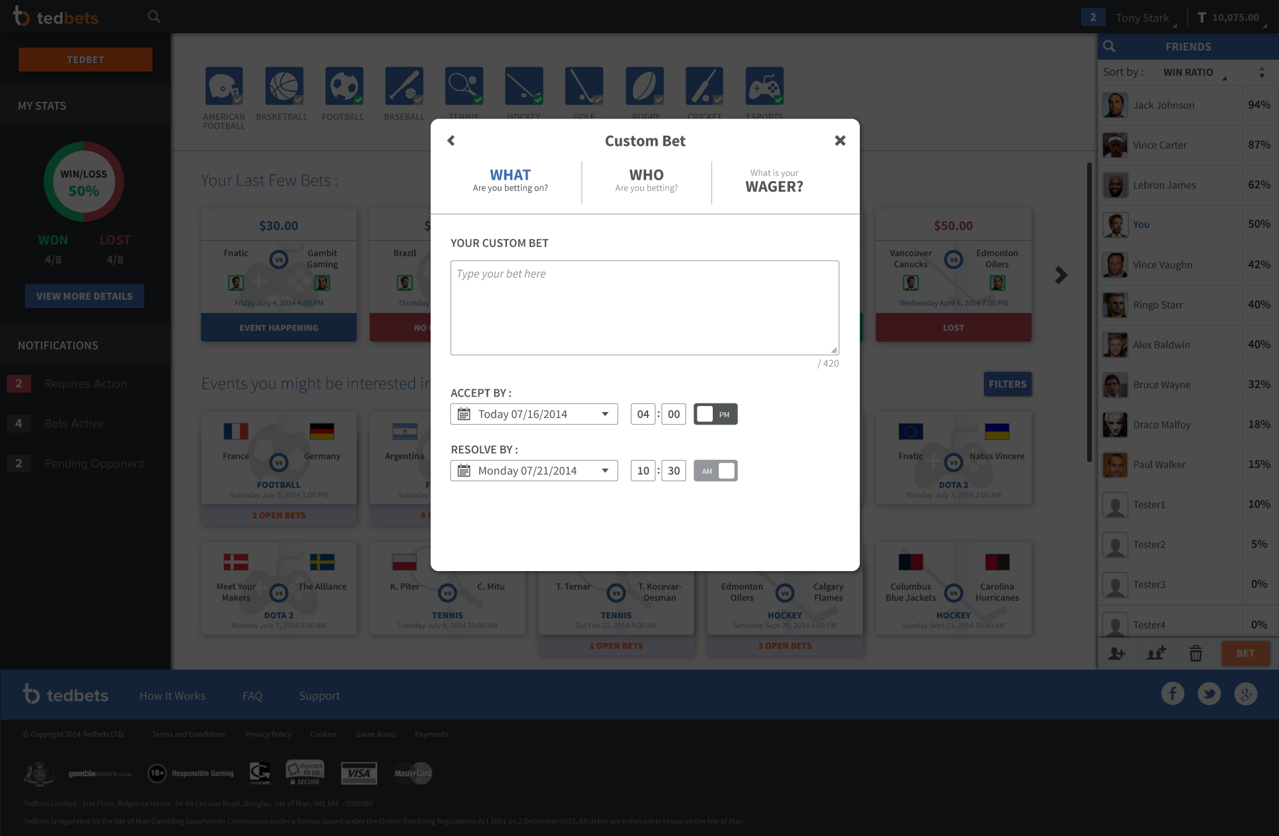The height and width of the screenshot is (836, 1279).
Task: Click the View More Details button
Action: coord(85,296)
